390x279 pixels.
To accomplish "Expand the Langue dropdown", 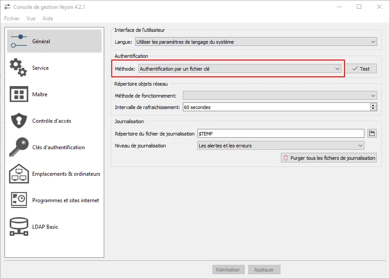I will 256,42.
